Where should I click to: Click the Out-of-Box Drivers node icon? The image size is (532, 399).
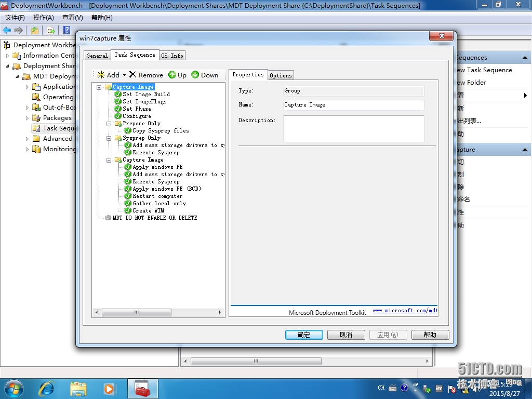36,108
